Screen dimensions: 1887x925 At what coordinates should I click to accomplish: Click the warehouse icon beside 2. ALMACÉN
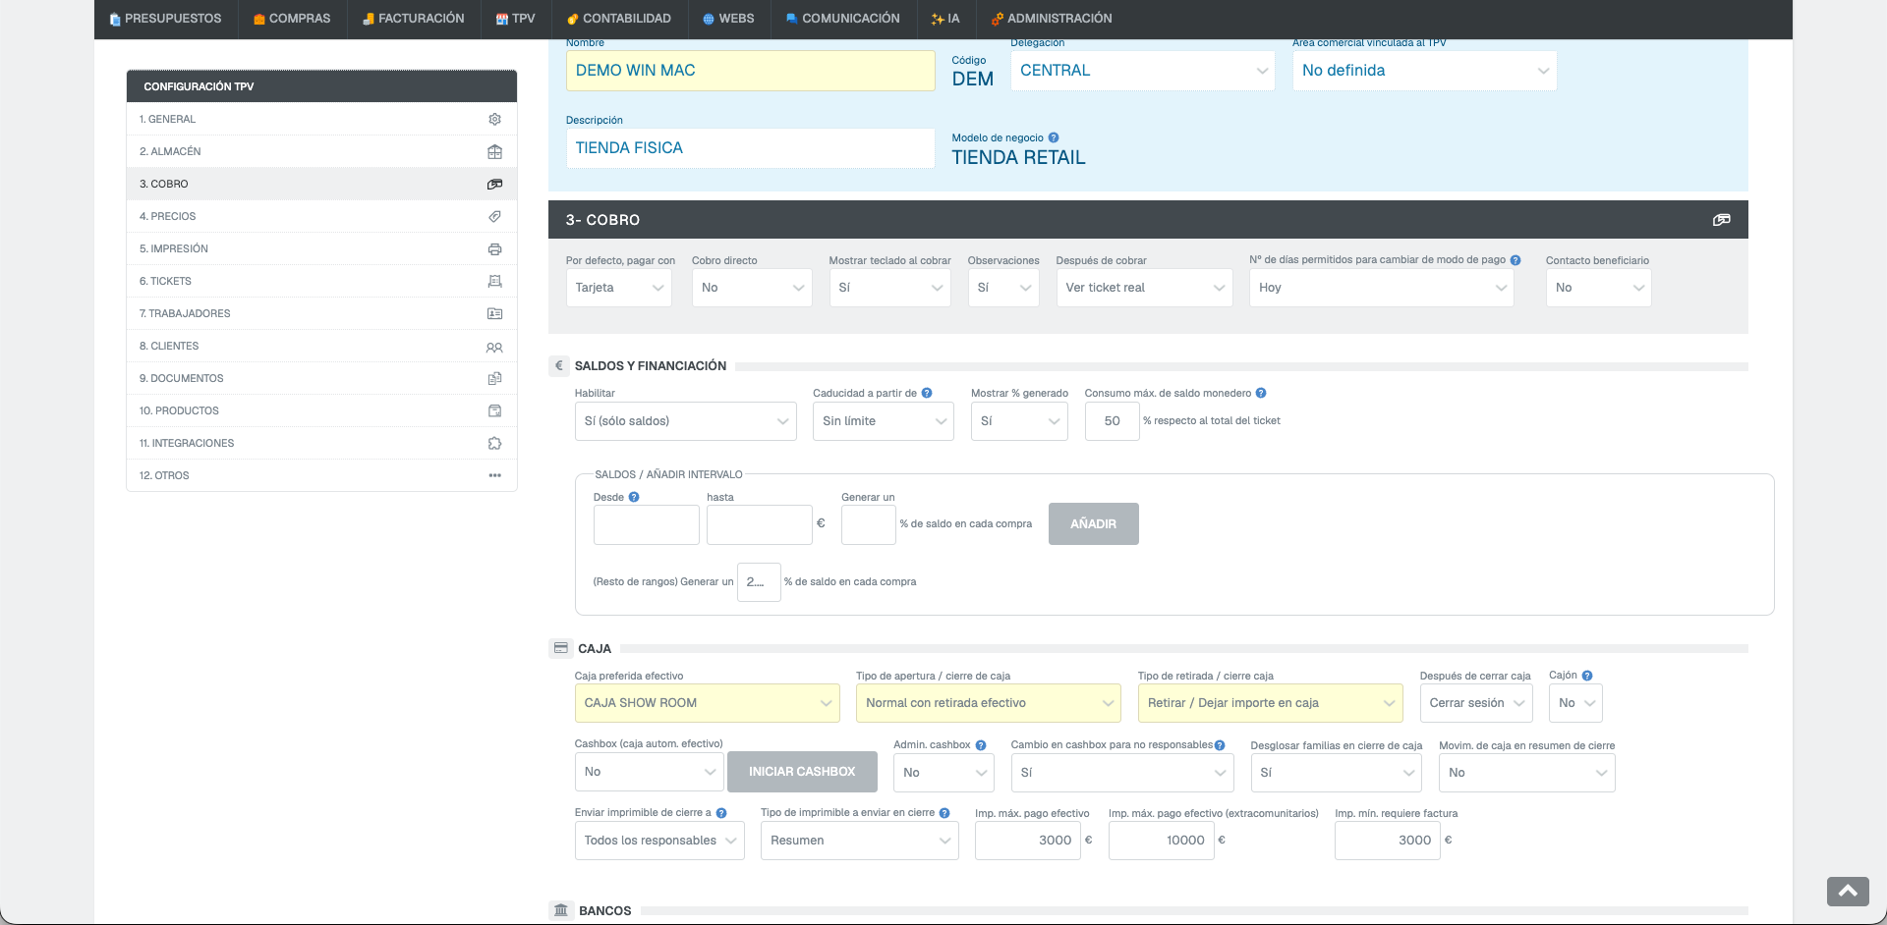pos(494,151)
